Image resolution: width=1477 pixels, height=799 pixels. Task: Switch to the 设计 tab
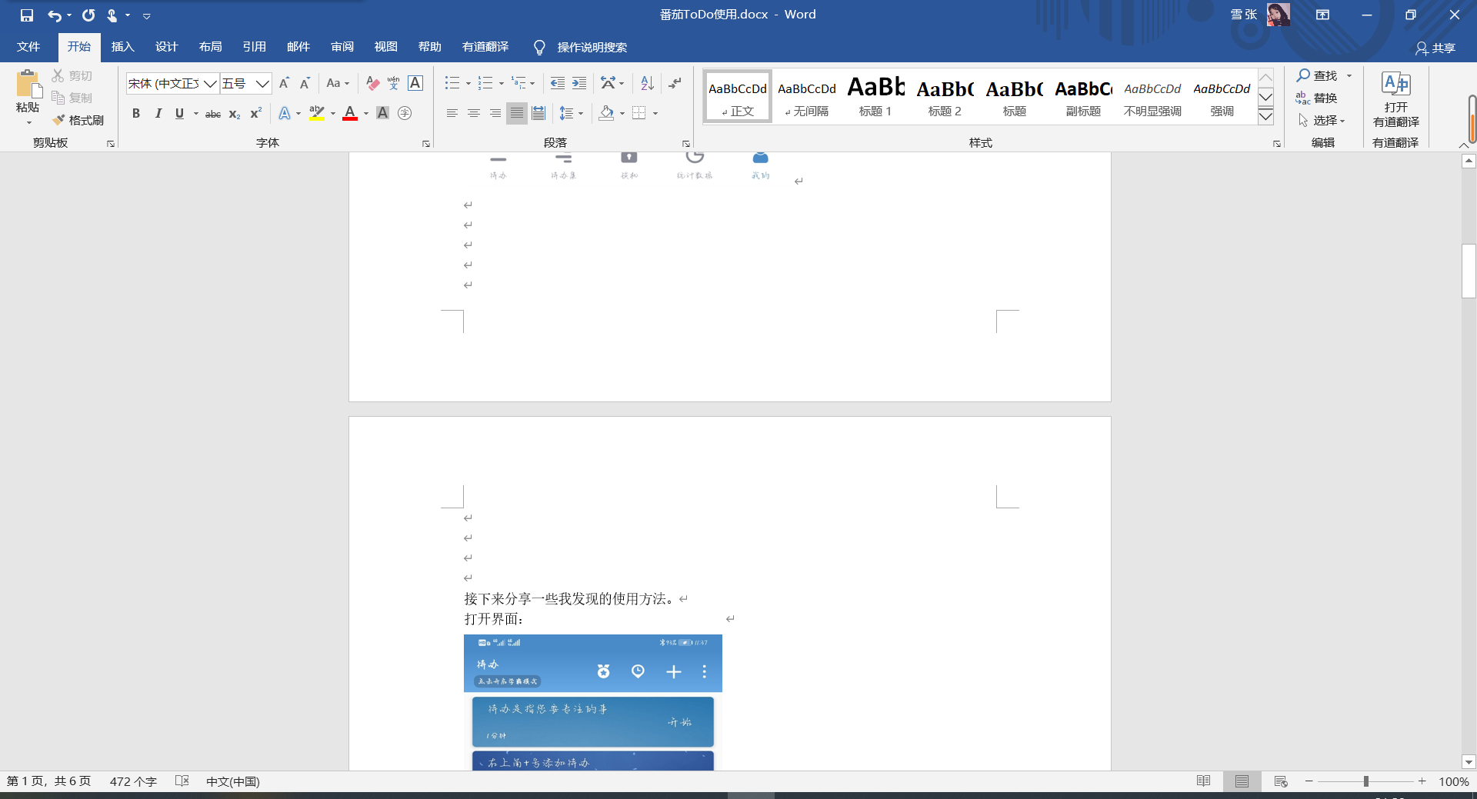[167, 47]
